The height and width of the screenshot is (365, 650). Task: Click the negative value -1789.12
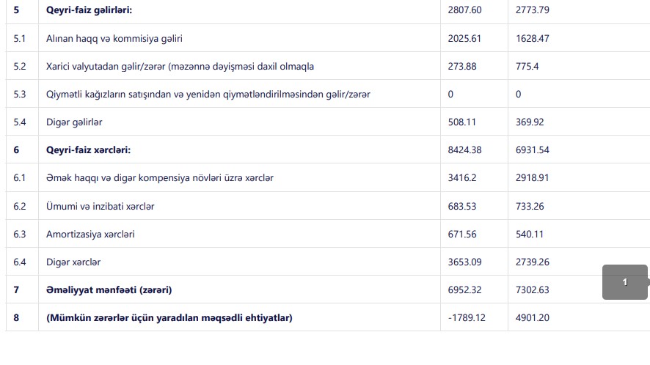(467, 317)
